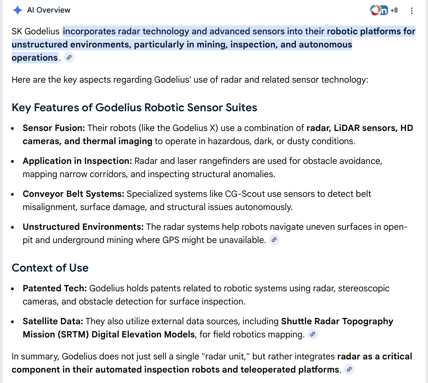The width and height of the screenshot is (428, 383).
Task: Click the 'Conveyor Belt Systems:' bullet label
Action: [73, 194]
